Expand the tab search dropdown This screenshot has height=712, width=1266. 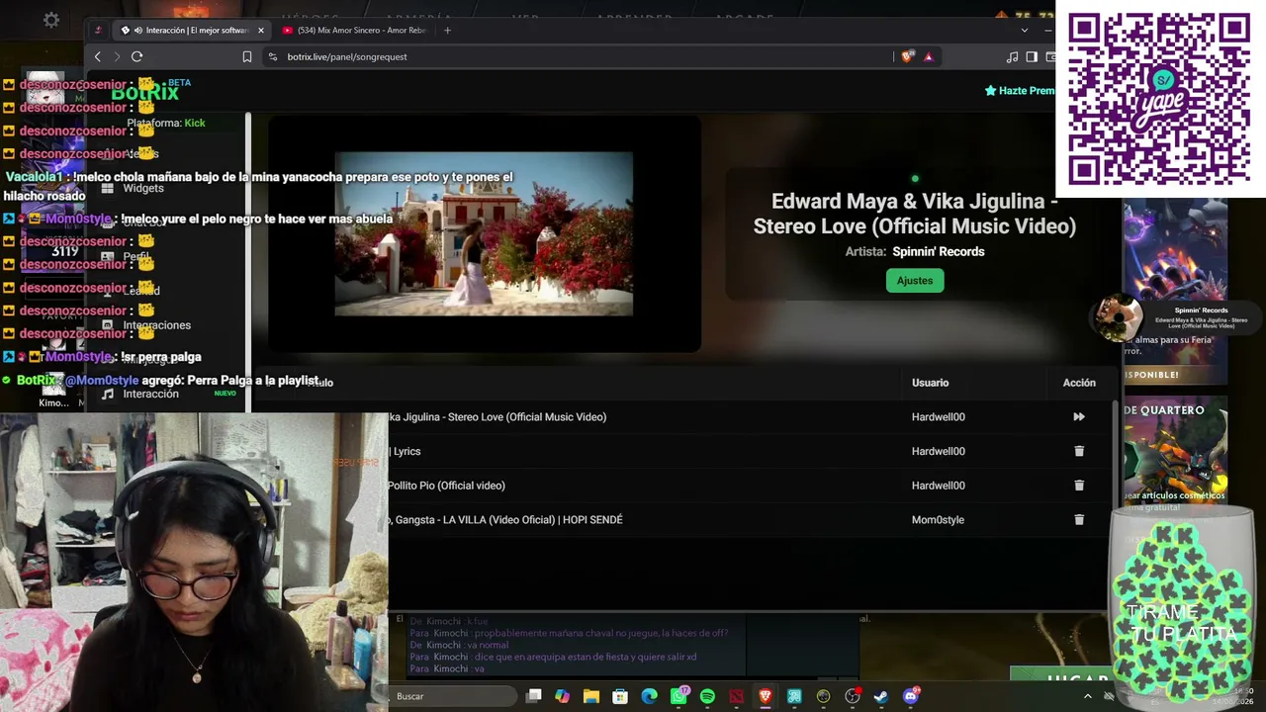(x=1025, y=31)
